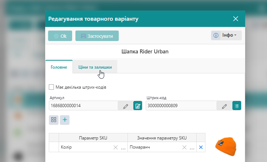This screenshot has width=267, height=162.
Task: Enable 'Має декілька штрих-кодів' checkbox
Action: [x=51, y=87]
